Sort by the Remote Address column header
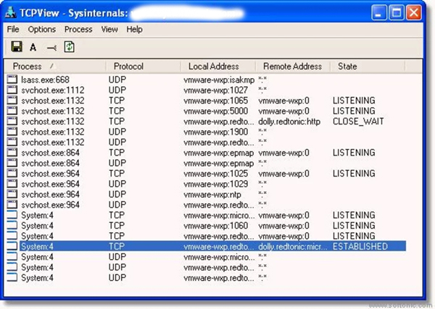Viewport: 435px width, 309px height. click(x=292, y=67)
